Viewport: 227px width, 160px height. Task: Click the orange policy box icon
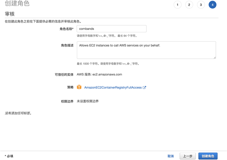point(79,87)
